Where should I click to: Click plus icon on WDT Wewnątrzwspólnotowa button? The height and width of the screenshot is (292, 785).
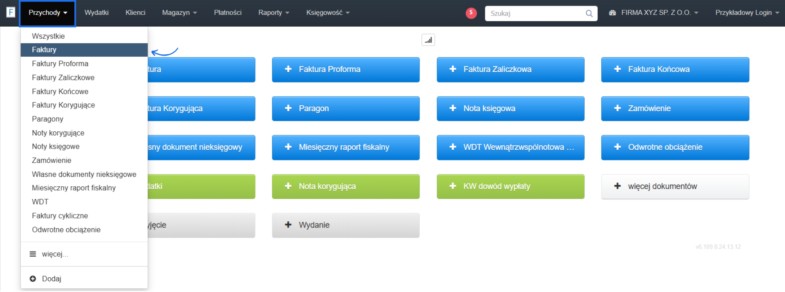click(x=453, y=147)
